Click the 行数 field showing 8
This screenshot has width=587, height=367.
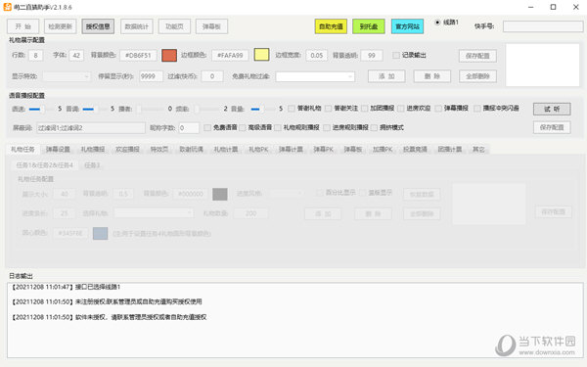[x=36, y=56]
